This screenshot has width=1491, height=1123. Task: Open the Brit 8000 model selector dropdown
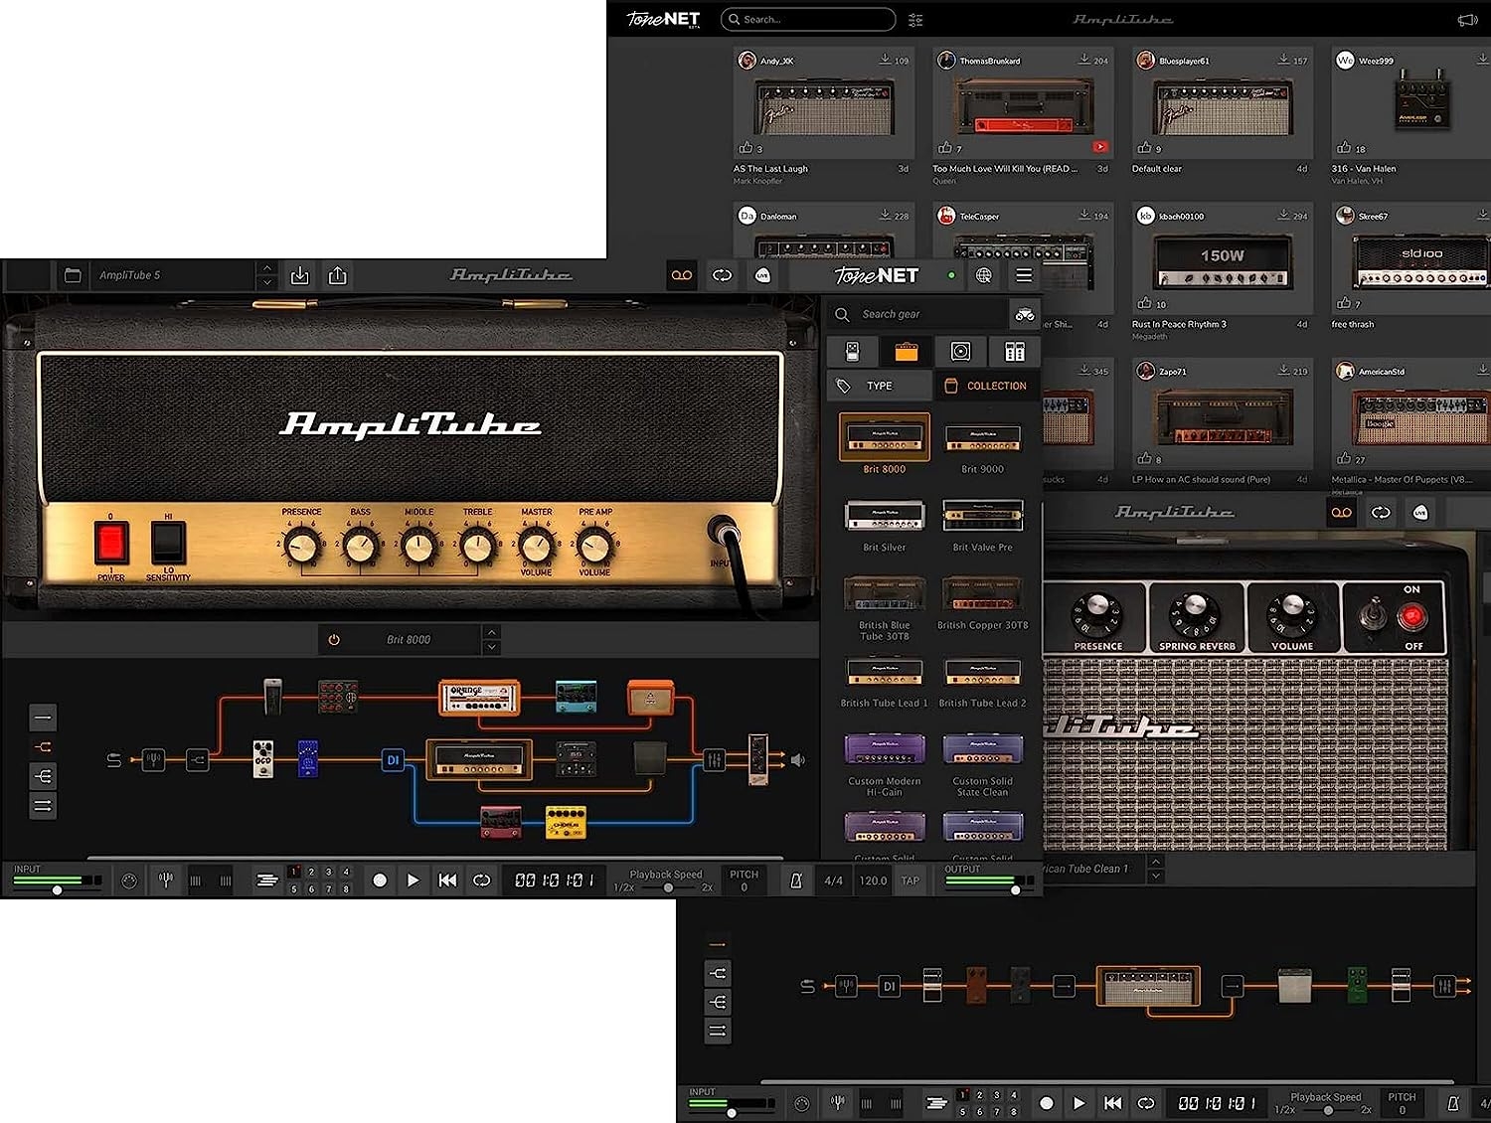pyautogui.click(x=409, y=639)
